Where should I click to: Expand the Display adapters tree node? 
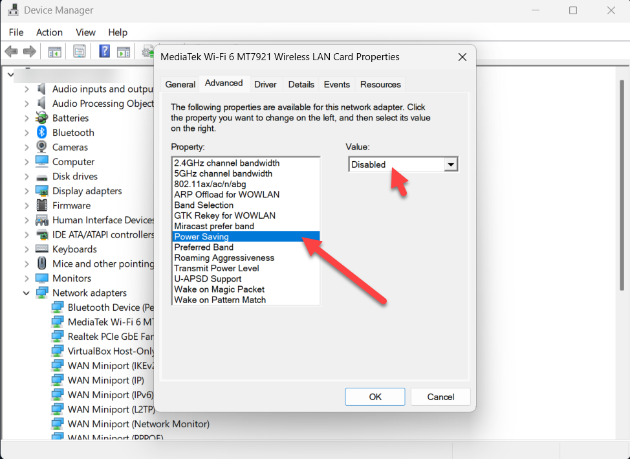[x=27, y=191]
